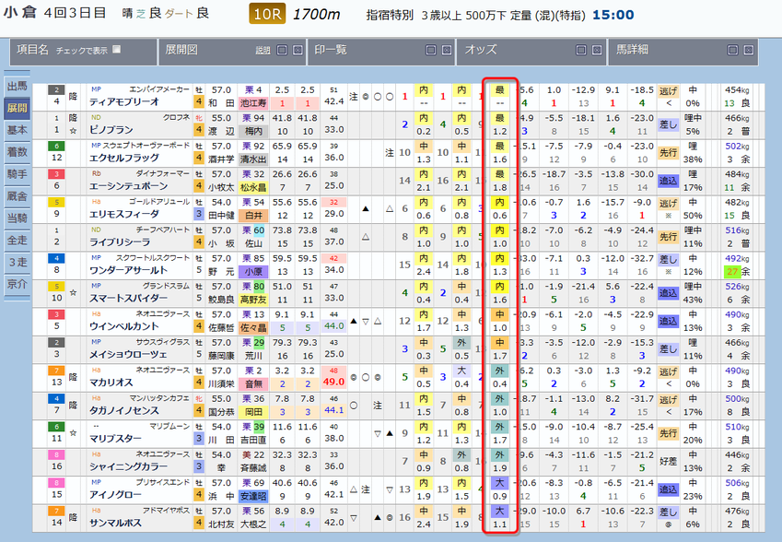Select the 10R race badge
The width and height of the screenshot is (782, 542).
(267, 14)
